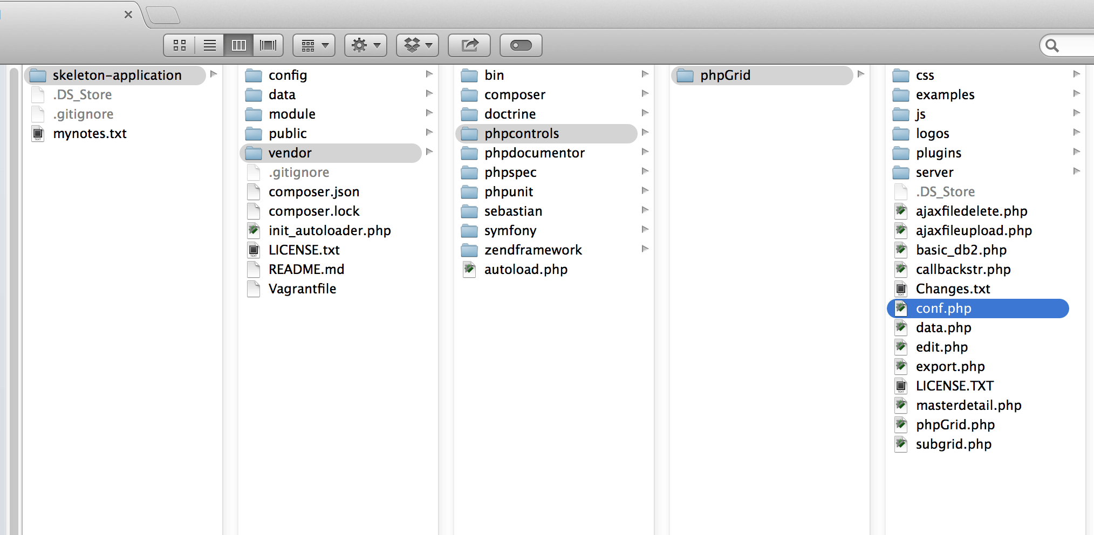Click the Share toolbar icon
Viewport: 1094px width, 535px height.
(x=469, y=45)
